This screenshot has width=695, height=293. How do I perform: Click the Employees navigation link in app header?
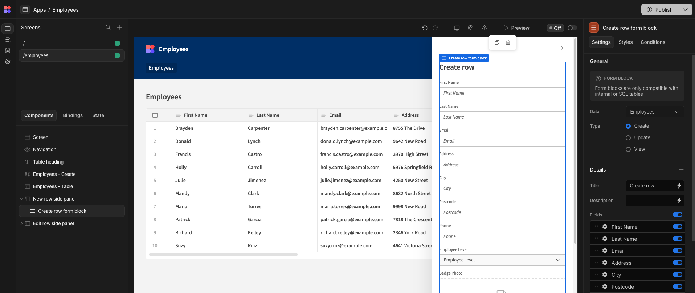[x=161, y=68]
